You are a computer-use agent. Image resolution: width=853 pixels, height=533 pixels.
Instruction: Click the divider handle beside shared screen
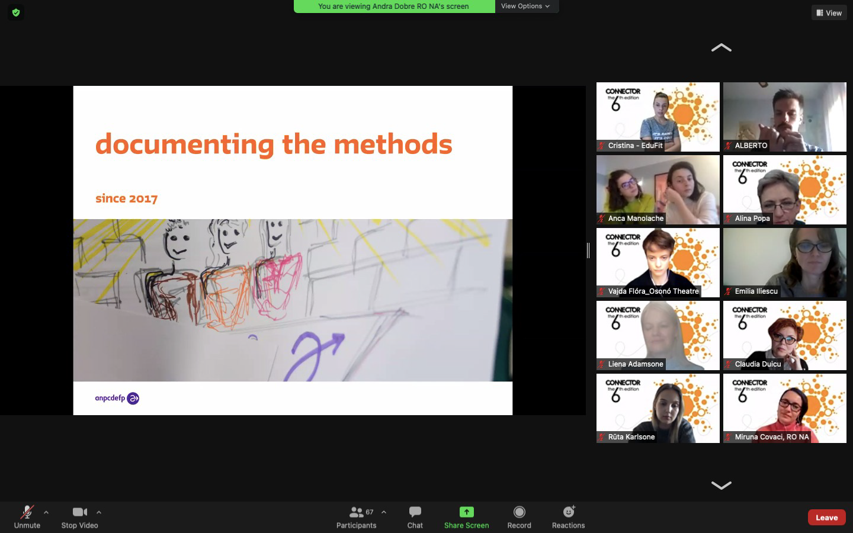tap(588, 251)
